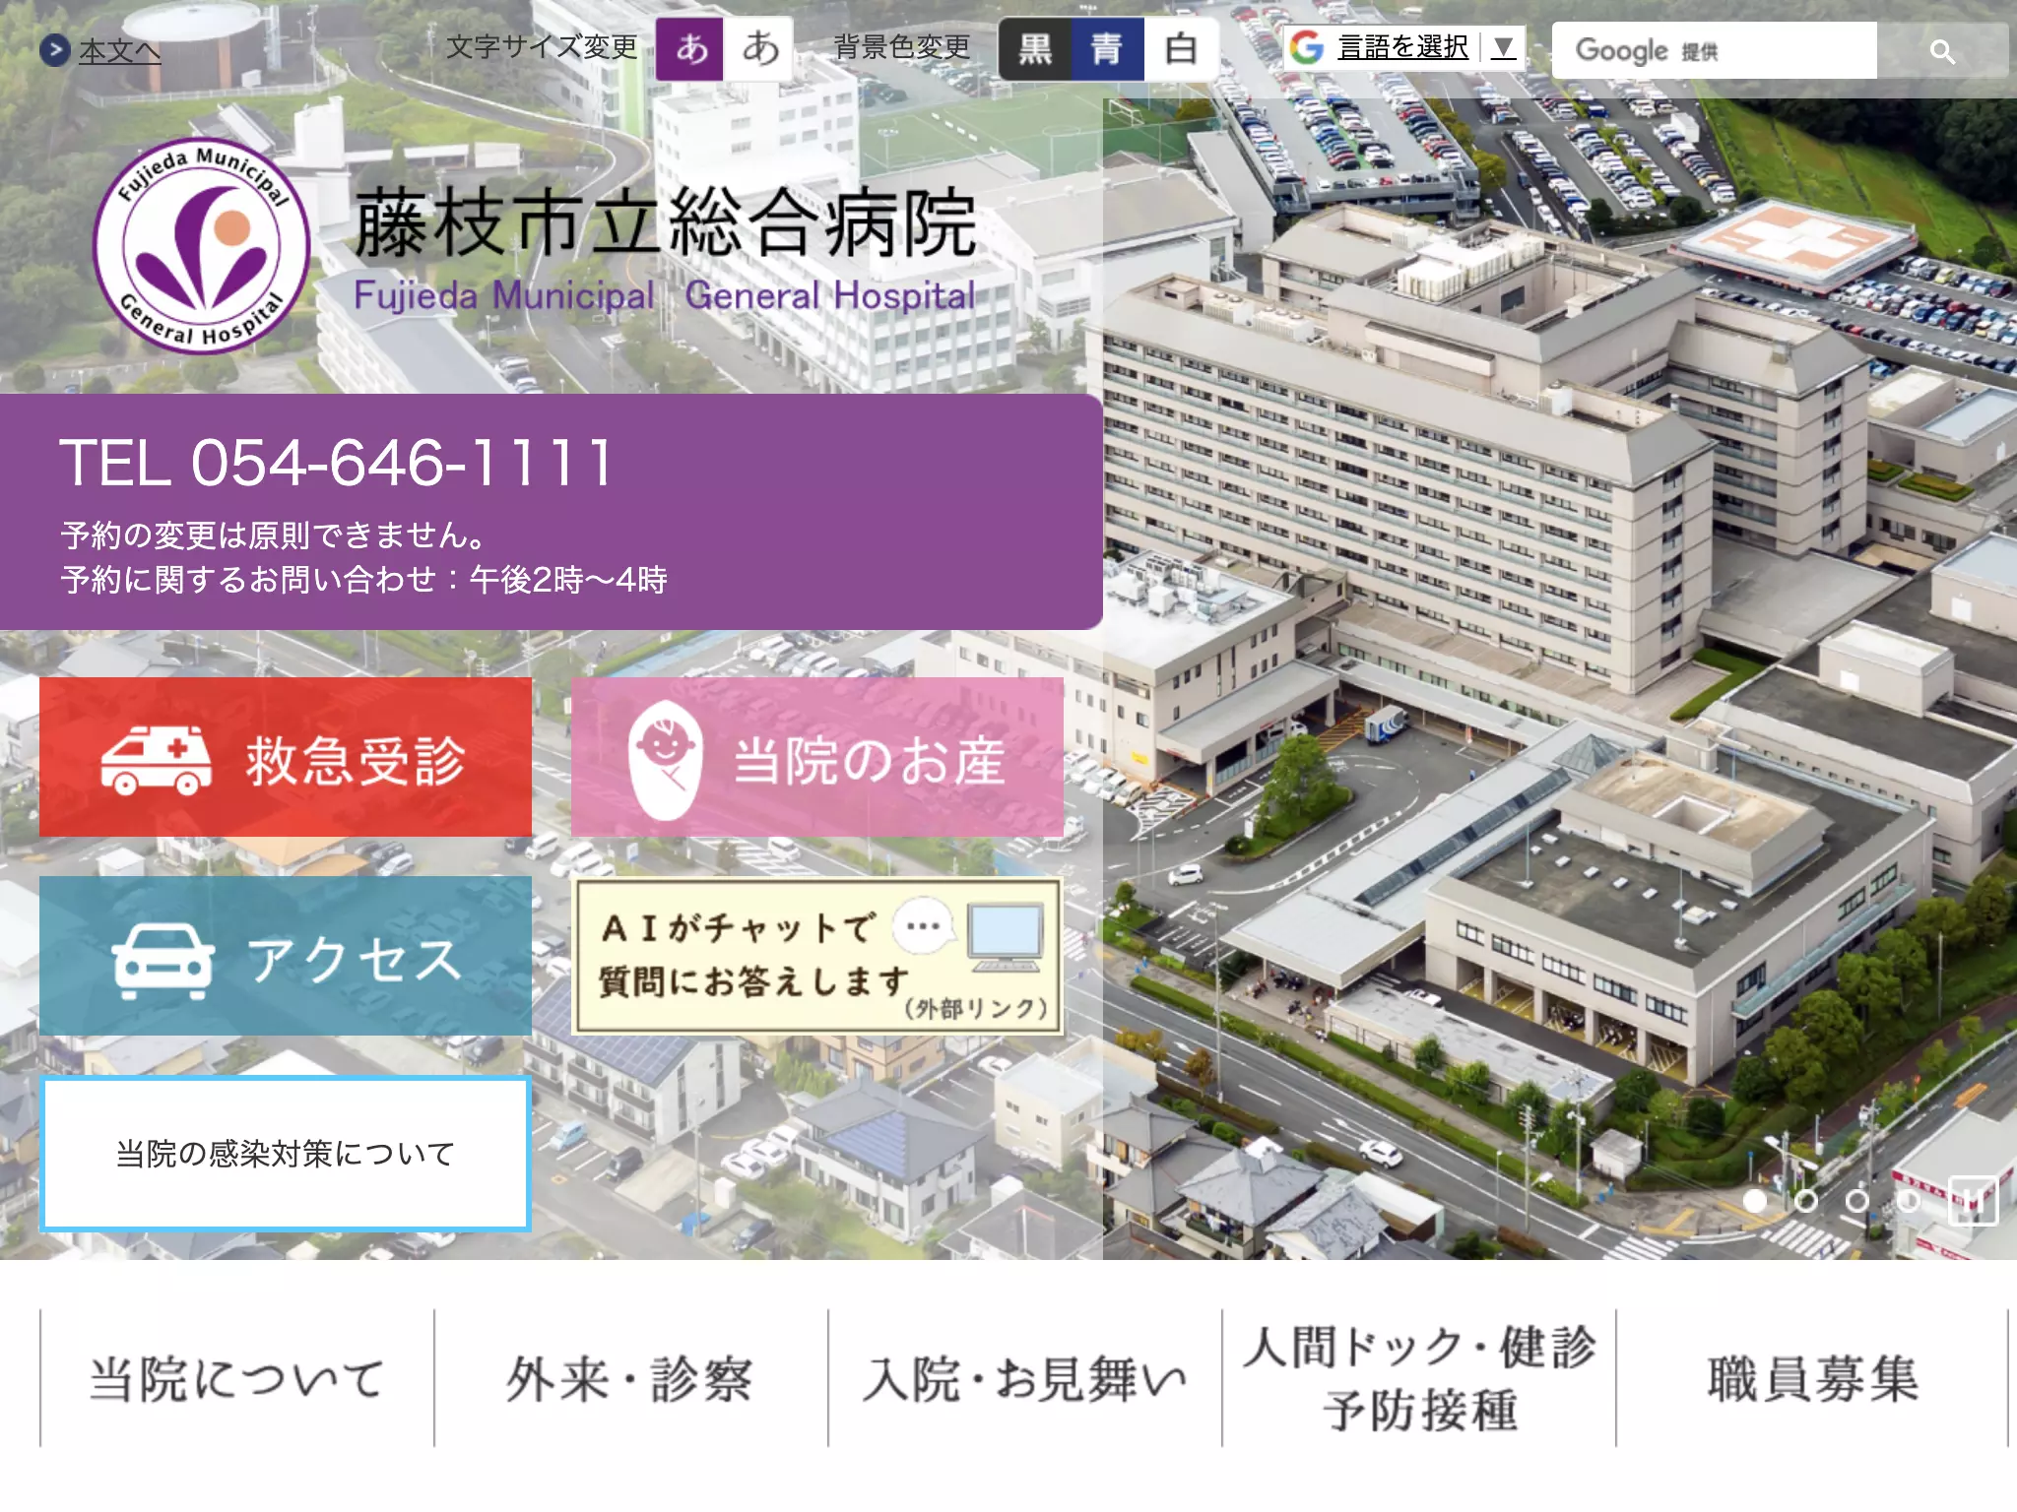The height and width of the screenshot is (1512, 2017).
Task: Jump to 本文へ link
Action: [x=119, y=50]
